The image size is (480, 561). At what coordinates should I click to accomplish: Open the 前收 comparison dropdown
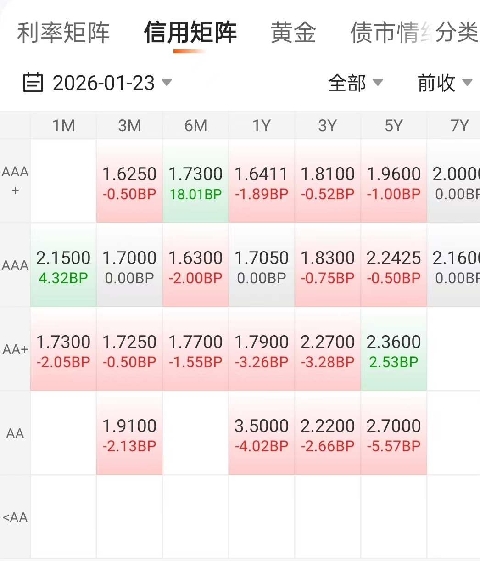445,83
